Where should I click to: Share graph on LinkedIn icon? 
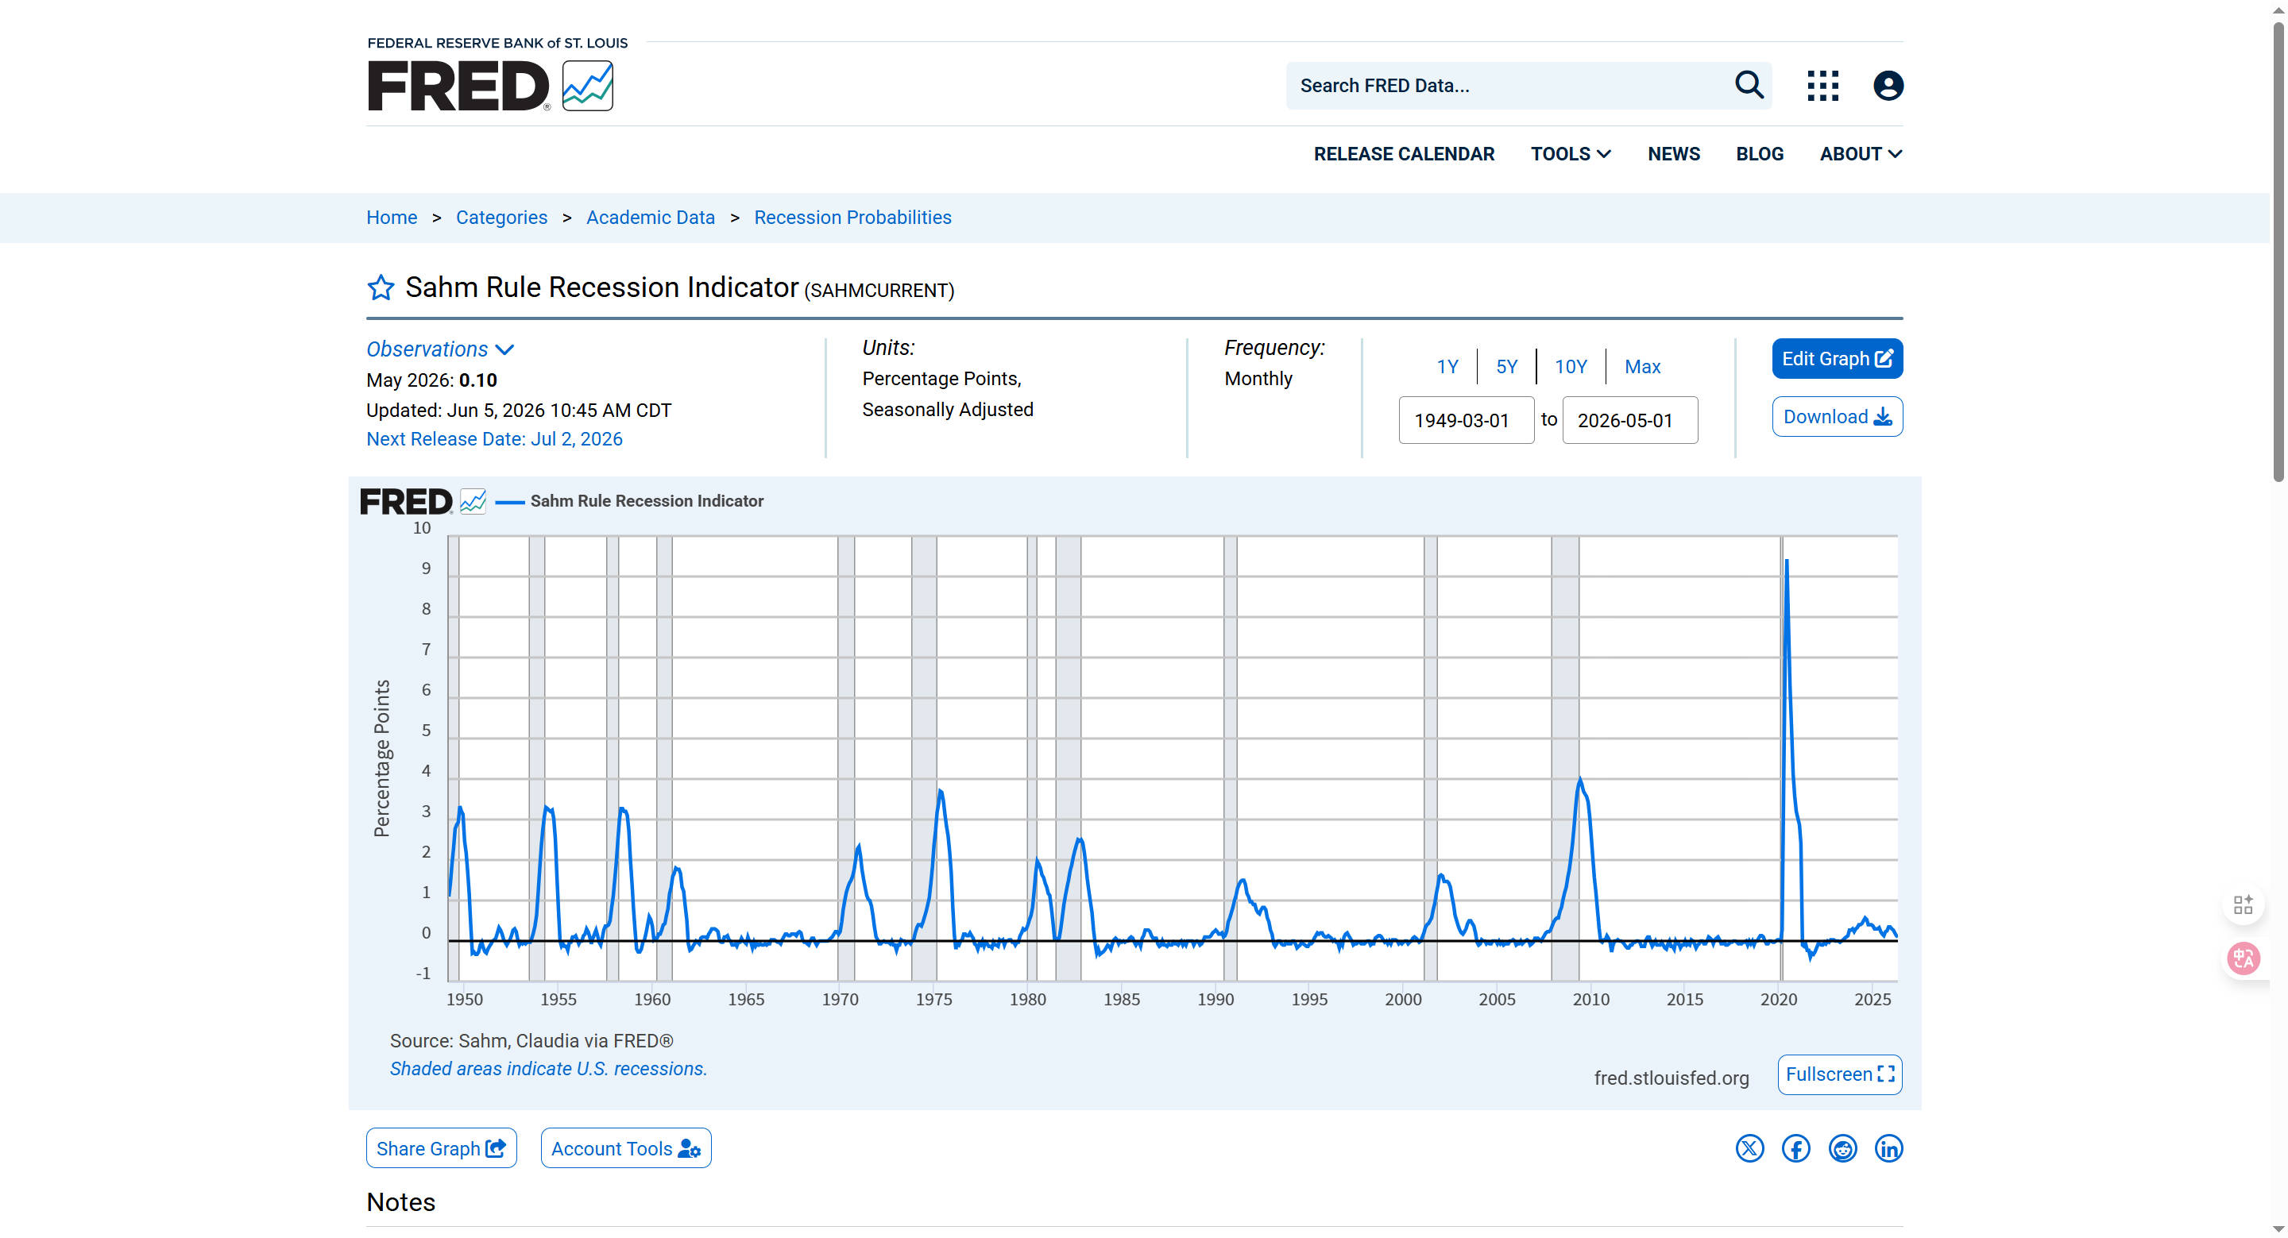(1888, 1148)
